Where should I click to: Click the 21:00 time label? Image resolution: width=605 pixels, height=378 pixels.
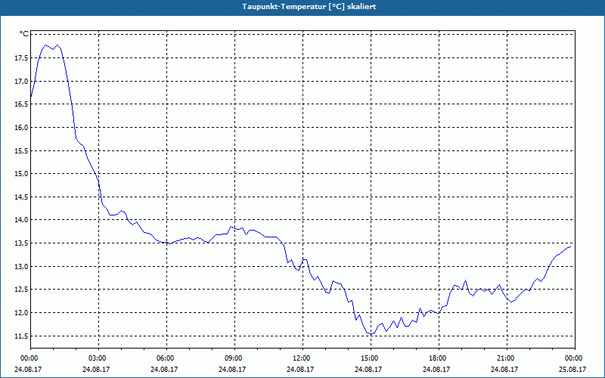(x=507, y=358)
